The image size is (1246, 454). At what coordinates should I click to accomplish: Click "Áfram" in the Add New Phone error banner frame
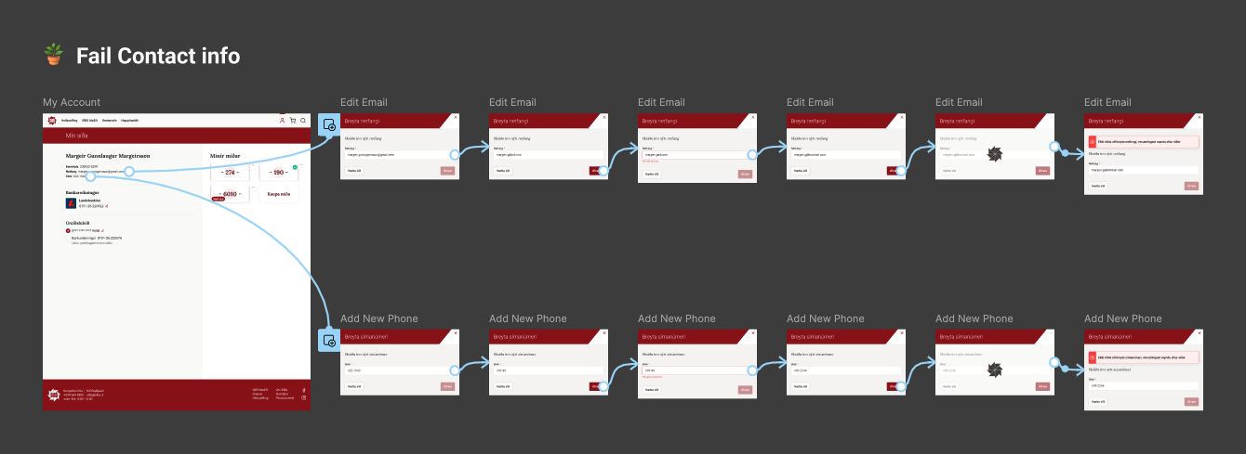pos(1192,401)
